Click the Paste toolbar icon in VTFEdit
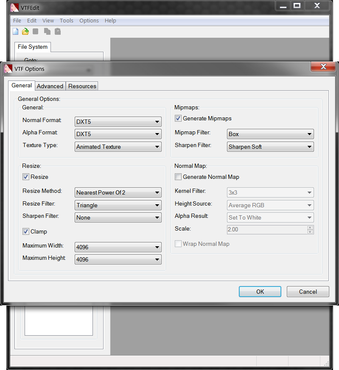The image size is (339, 370). coord(58,31)
